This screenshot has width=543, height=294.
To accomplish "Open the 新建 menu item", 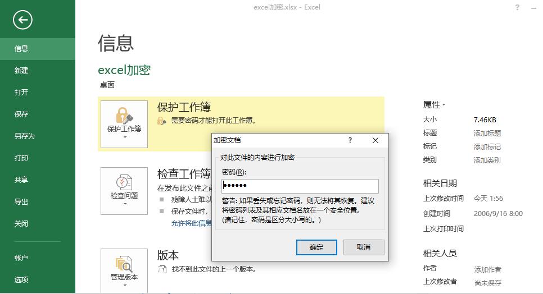I will pyautogui.click(x=38, y=71).
